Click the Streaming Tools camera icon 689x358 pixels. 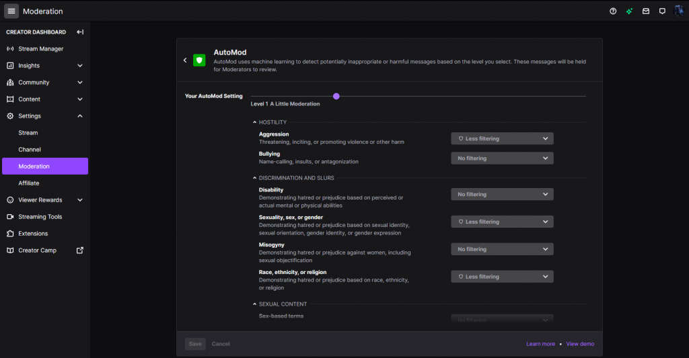coord(10,217)
